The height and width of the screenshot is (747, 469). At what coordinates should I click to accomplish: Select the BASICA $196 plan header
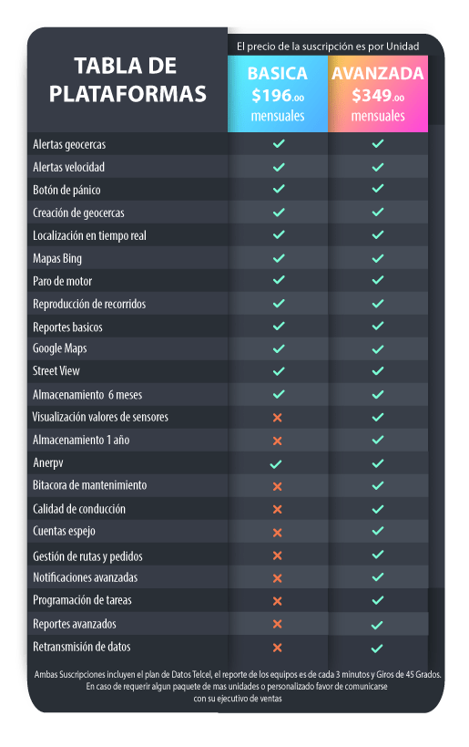[x=278, y=94]
